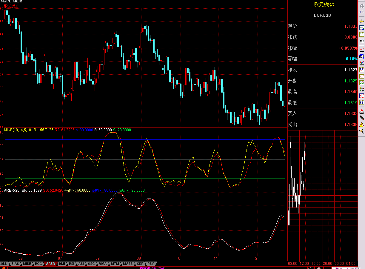
Task: Switch to the BIAS indicator tab
Action: [x=15, y=264]
